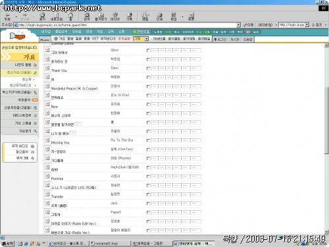329x247 pixels.
Task: Click the play icon for 'Promise'
Action: tap(47, 176)
